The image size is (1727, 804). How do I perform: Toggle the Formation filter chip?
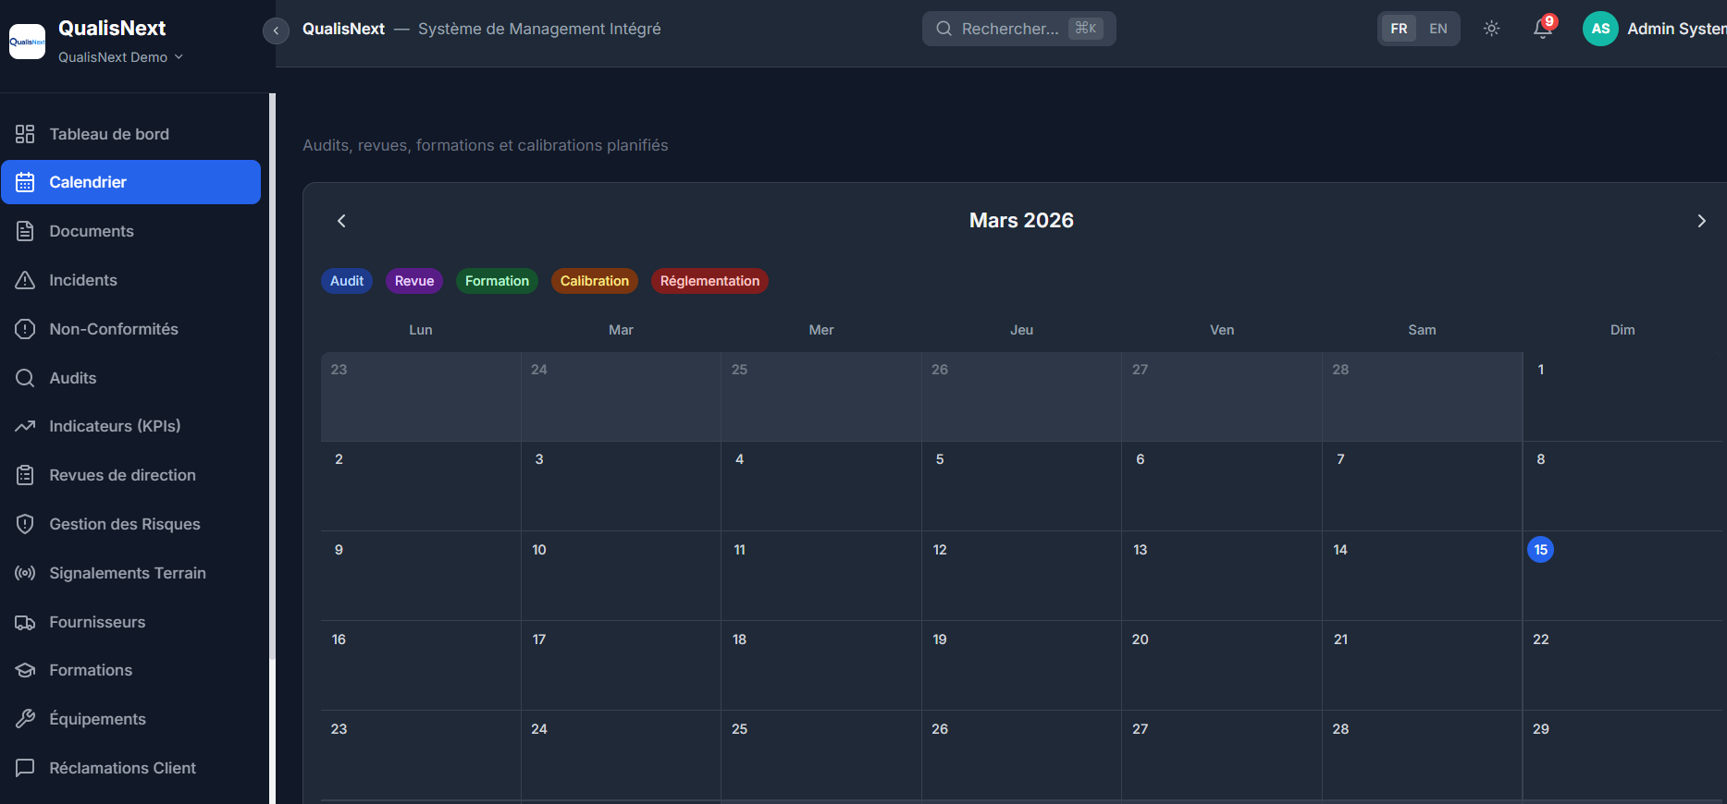coord(497,281)
